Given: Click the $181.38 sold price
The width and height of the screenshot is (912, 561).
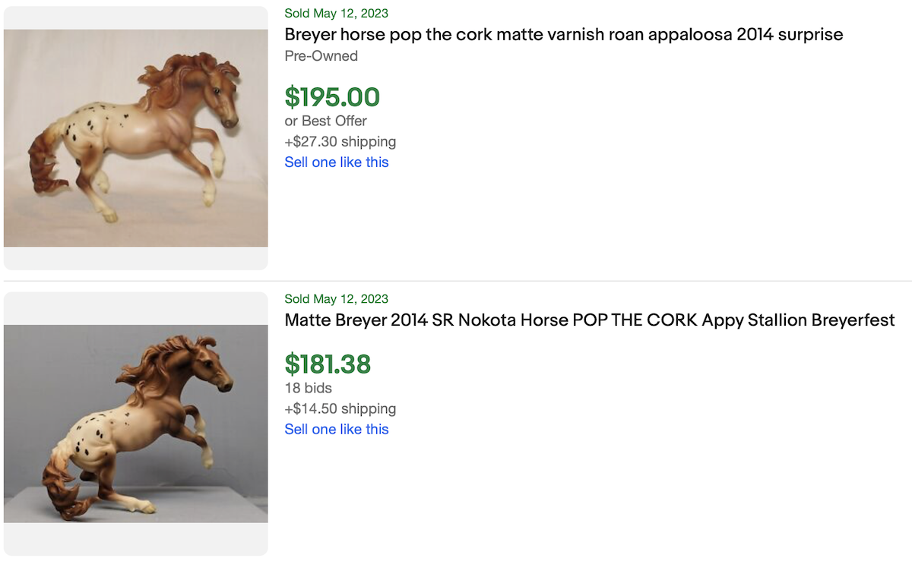Looking at the screenshot, I should point(328,364).
